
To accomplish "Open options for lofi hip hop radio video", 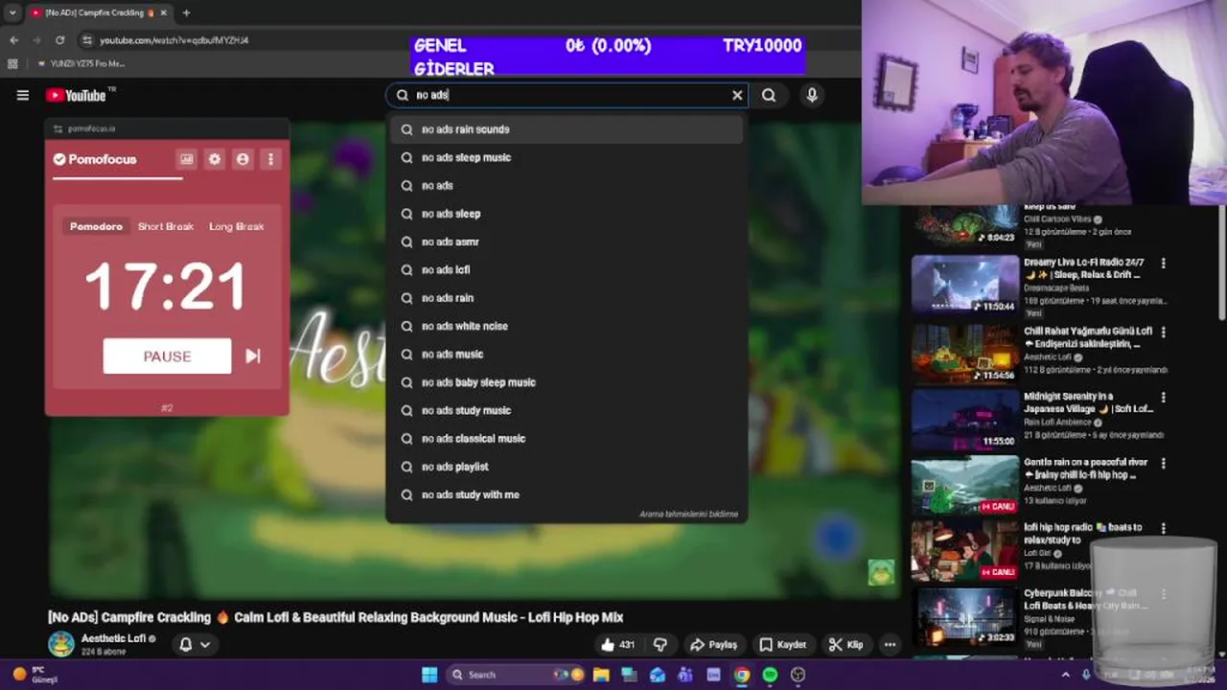I will point(1164,528).
